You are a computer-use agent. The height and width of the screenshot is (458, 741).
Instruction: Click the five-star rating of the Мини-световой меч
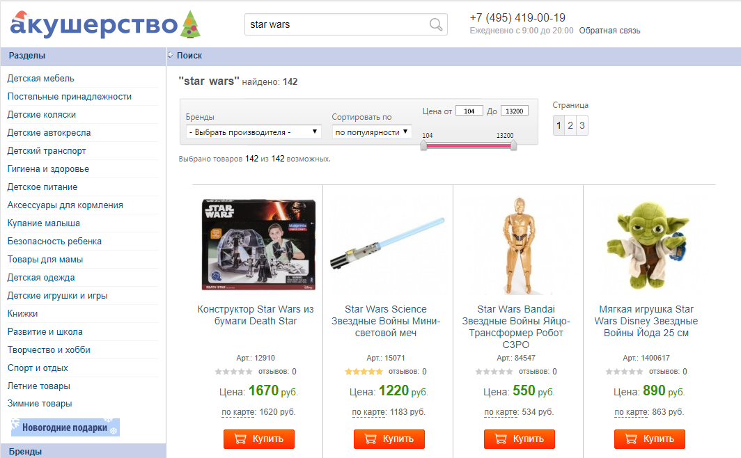364,372
